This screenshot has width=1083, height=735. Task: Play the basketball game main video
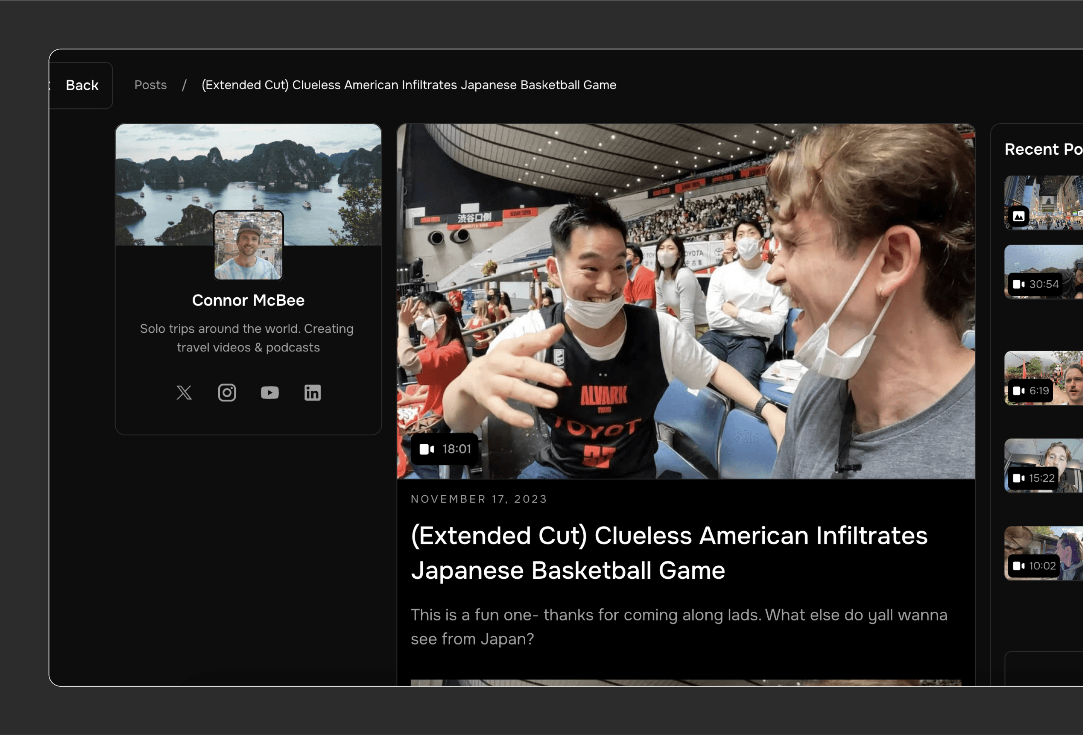[685, 301]
